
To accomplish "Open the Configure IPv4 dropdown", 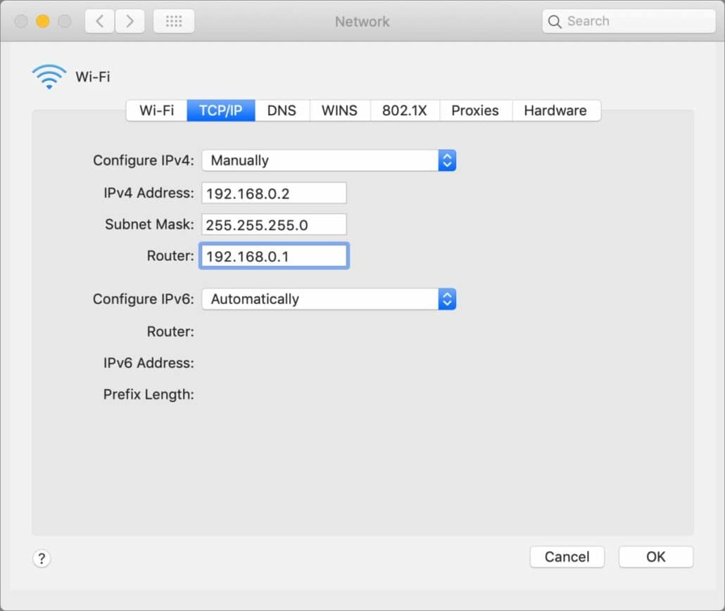I will (329, 160).
